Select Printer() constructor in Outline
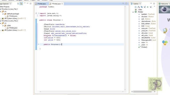This screenshot has width=170, height=95. coord(144,47)
